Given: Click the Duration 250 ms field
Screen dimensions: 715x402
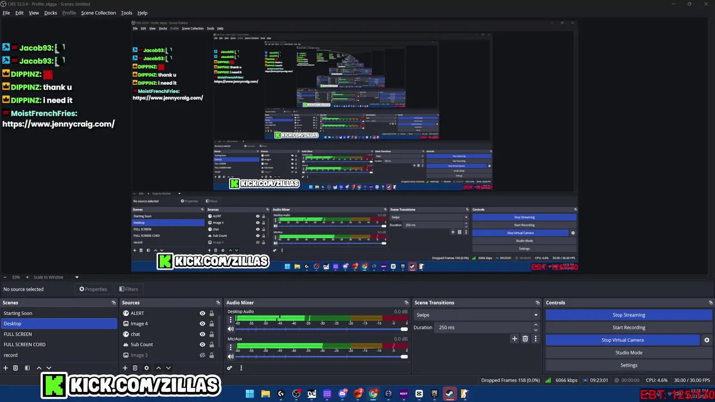Looking at the screenshot, I should 483,328.
